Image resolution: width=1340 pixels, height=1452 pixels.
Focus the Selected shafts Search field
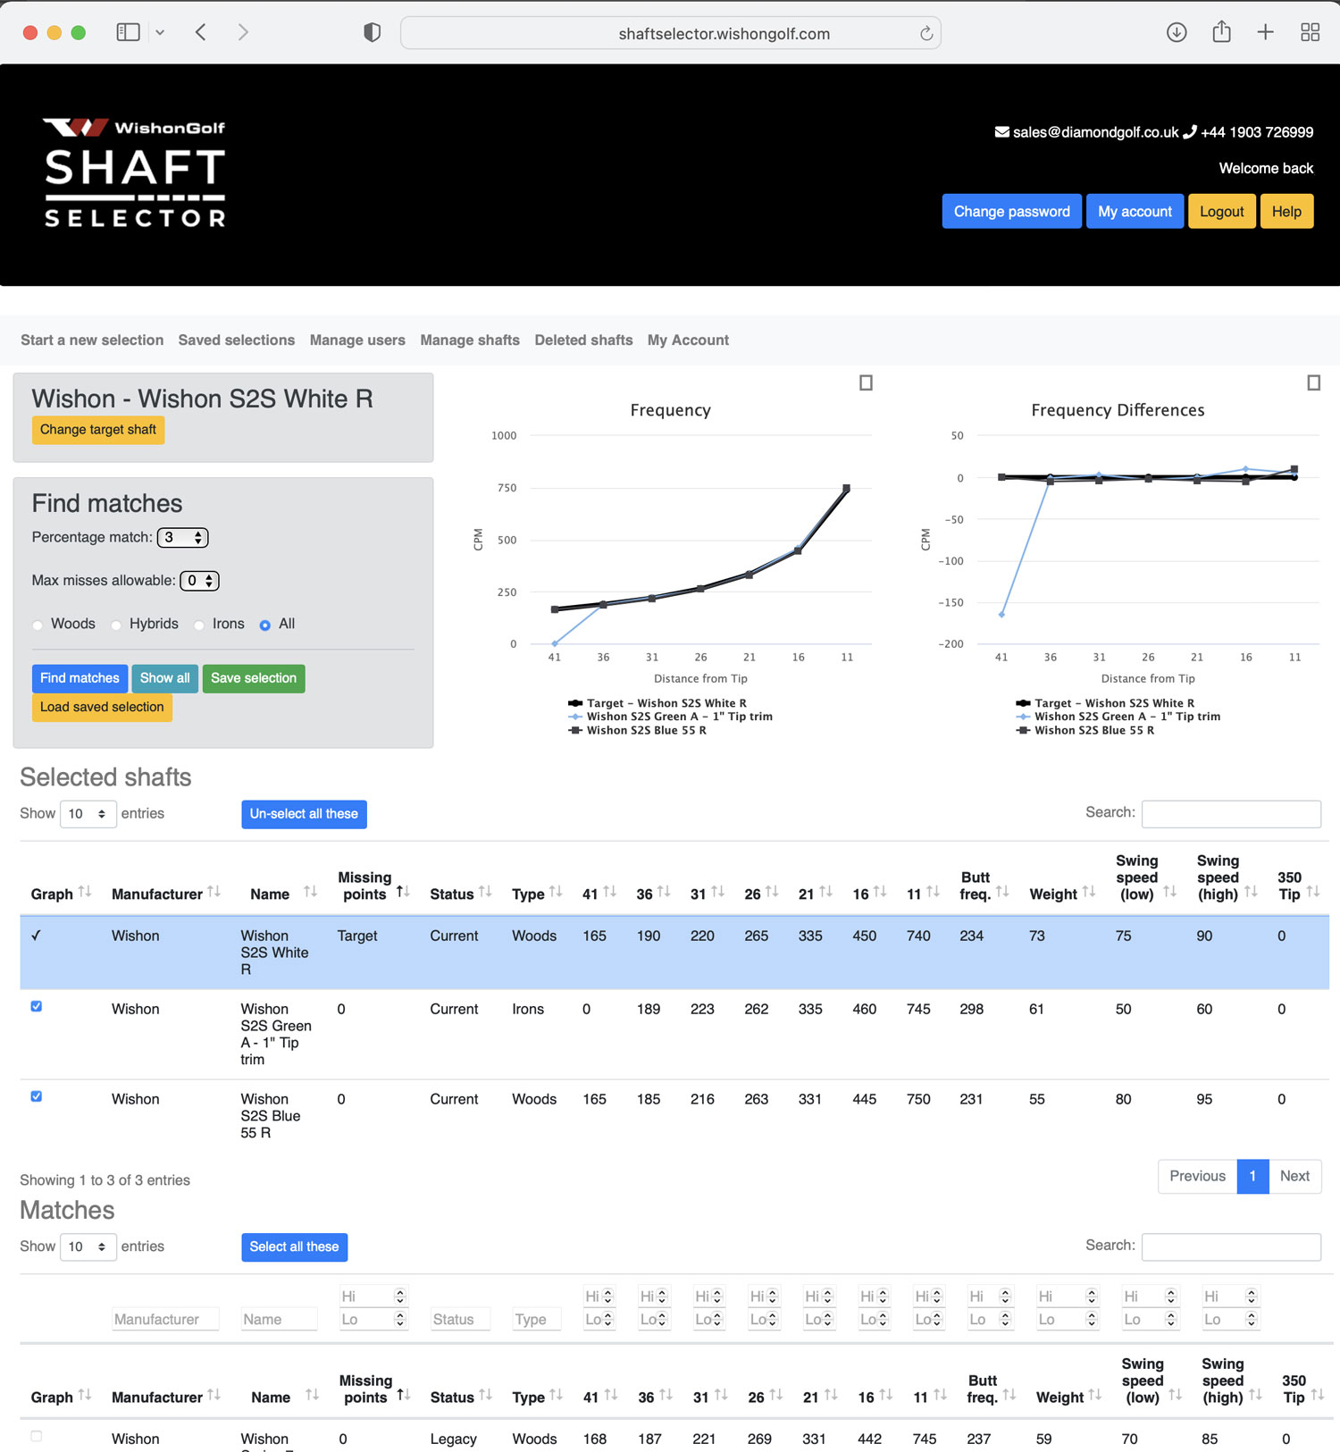pyautogui.click(x=1231, y=814)
